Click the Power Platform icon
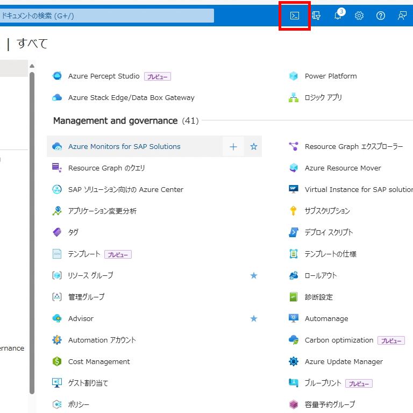The width and height of the screenshot is (413, 413). pyautogui.click(x=294, y=76)
